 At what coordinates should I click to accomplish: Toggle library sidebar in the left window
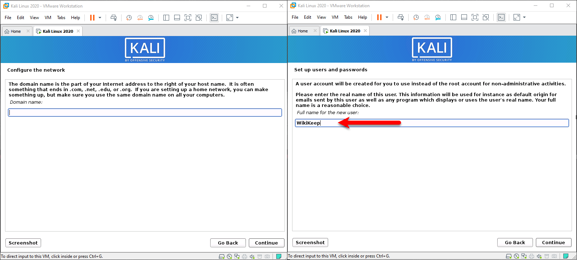pyautogui.click(x=166, y=18)
